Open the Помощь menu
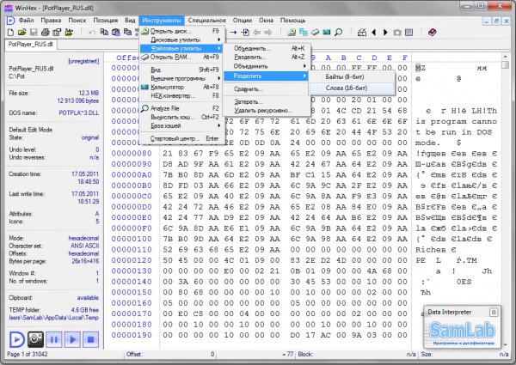The image size is (516, 365). pos(293,21)
